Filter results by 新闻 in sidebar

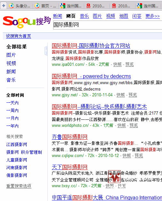click(x=11, y=72)
